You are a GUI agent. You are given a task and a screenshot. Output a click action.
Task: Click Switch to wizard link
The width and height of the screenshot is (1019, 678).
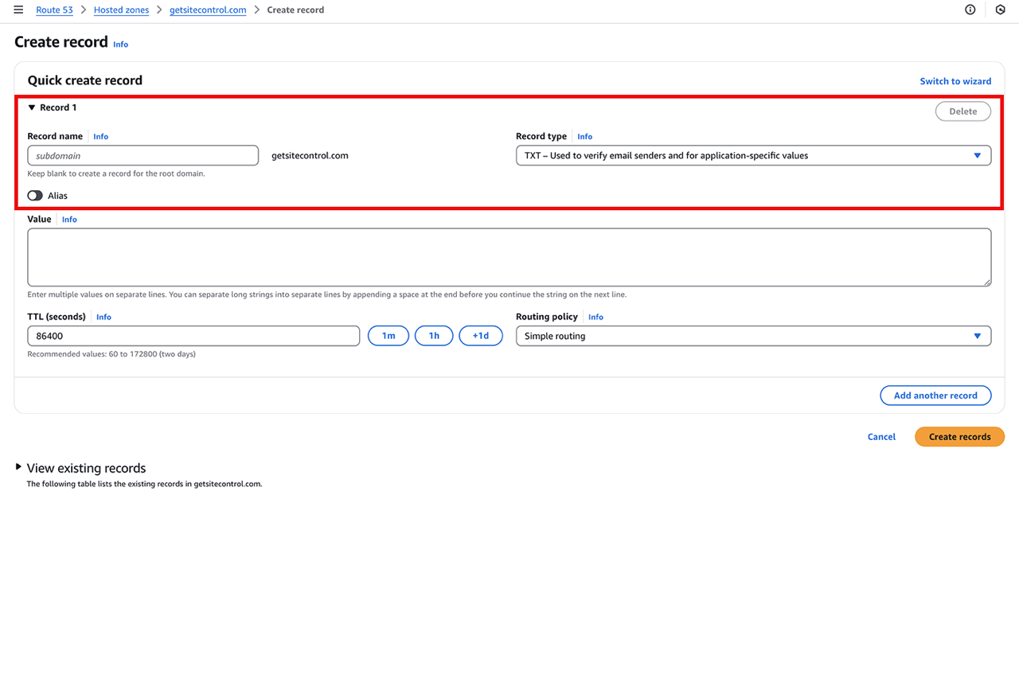pos(955,81)
